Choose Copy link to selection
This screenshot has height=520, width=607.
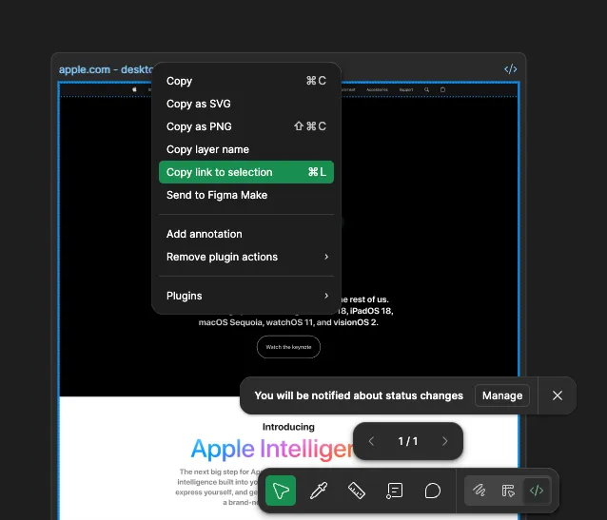click(246, 172)
